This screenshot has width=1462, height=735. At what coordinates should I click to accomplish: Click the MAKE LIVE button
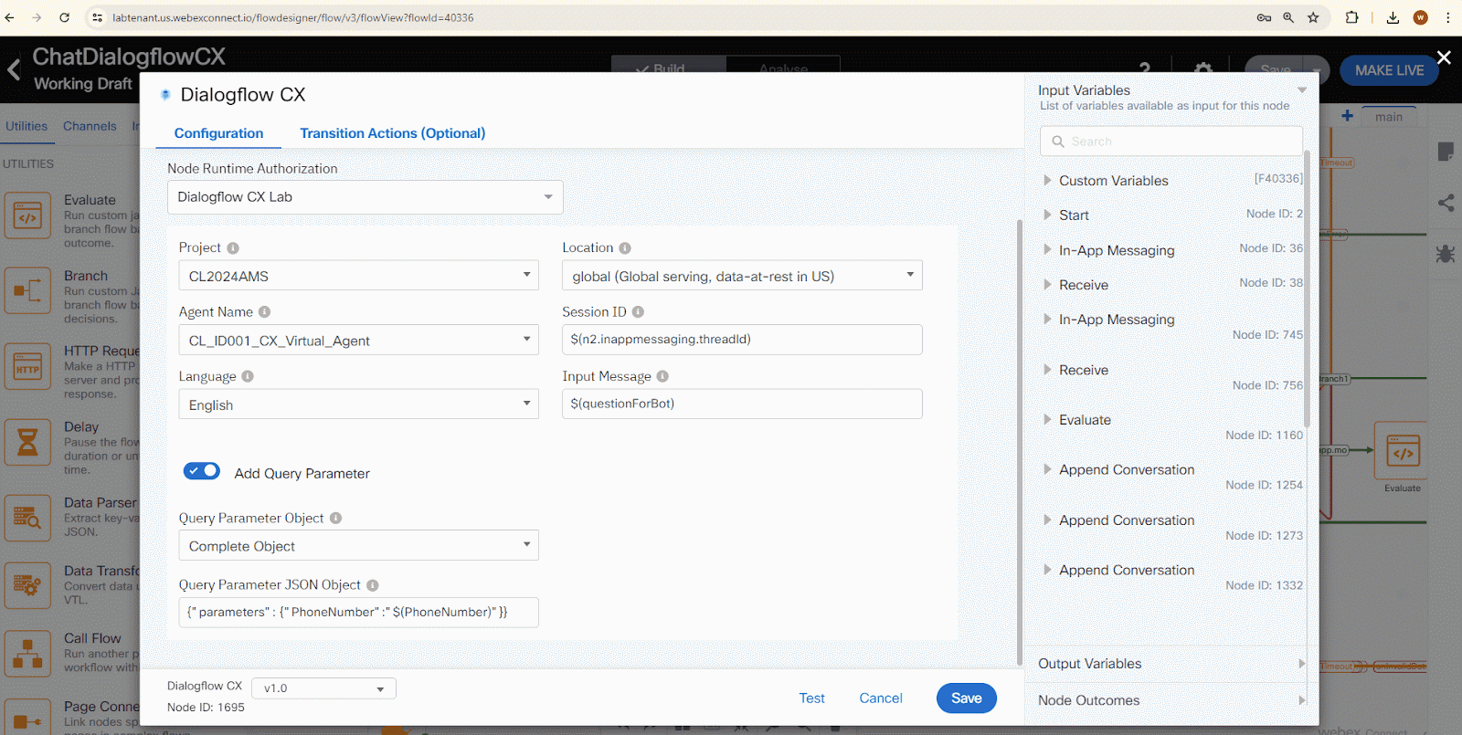tap(1389, 70)
